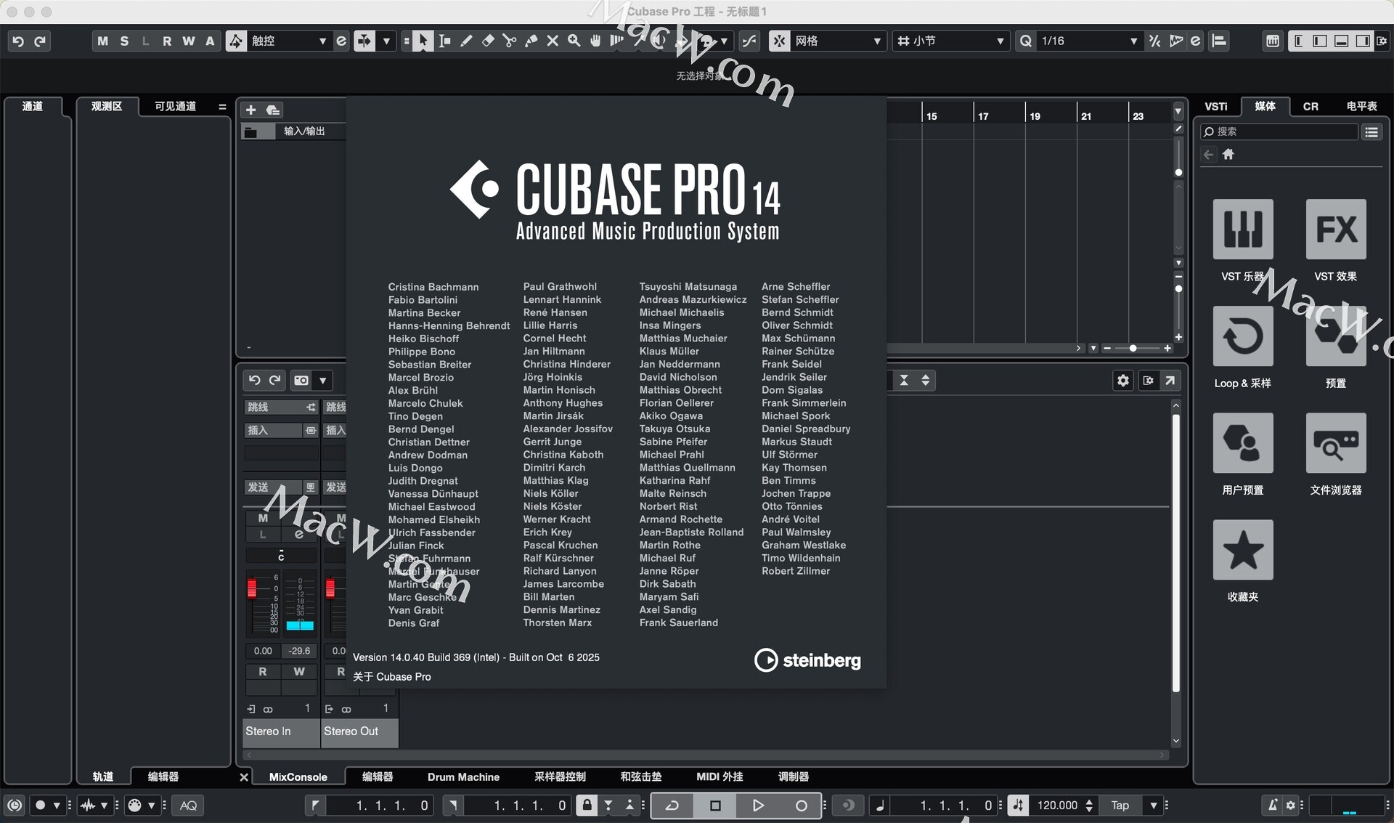Screen dimensions: 1394x823
Task: Select the Eraser tool in toolbar
Action: (x=488, y=41)
